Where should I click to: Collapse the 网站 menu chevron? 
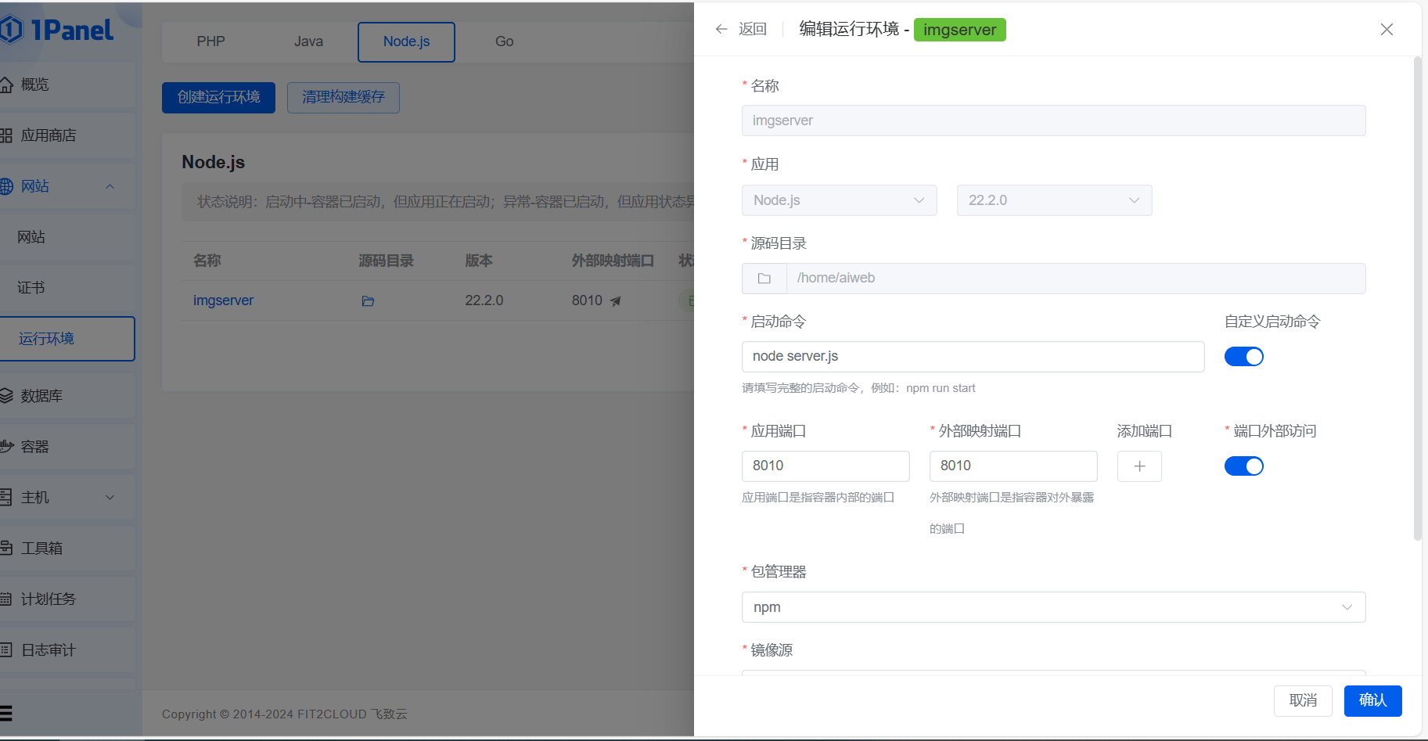click(x=110, y=186)
